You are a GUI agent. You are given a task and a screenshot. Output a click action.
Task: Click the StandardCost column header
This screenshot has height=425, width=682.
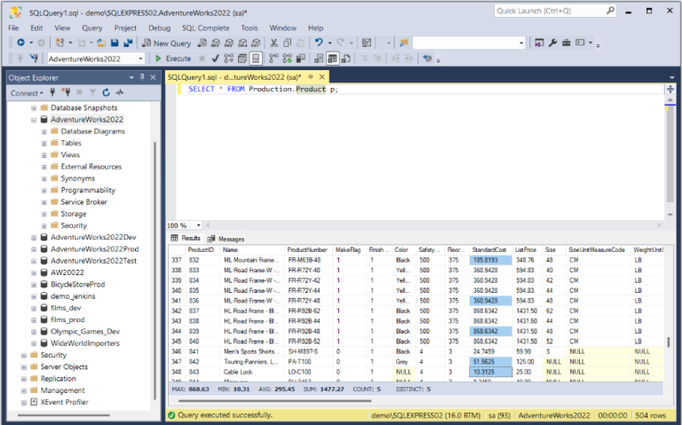489,250
